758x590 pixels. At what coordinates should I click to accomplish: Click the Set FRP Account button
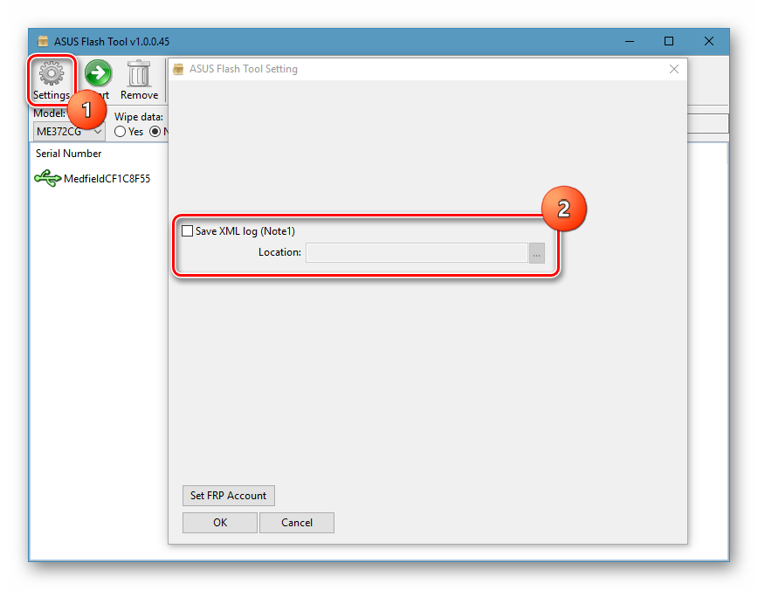[229, 496]
